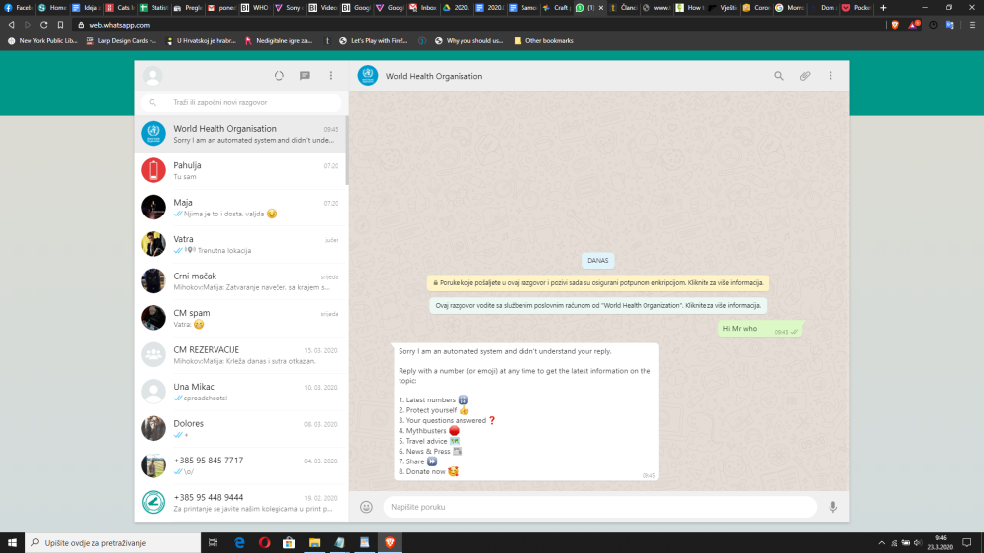Open the Windows Start menu
Viewport: 984px width, 553px height.
coord(12,542)
